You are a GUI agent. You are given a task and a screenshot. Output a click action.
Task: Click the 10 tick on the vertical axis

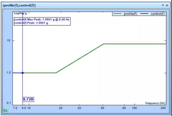(x=9, y=41)
